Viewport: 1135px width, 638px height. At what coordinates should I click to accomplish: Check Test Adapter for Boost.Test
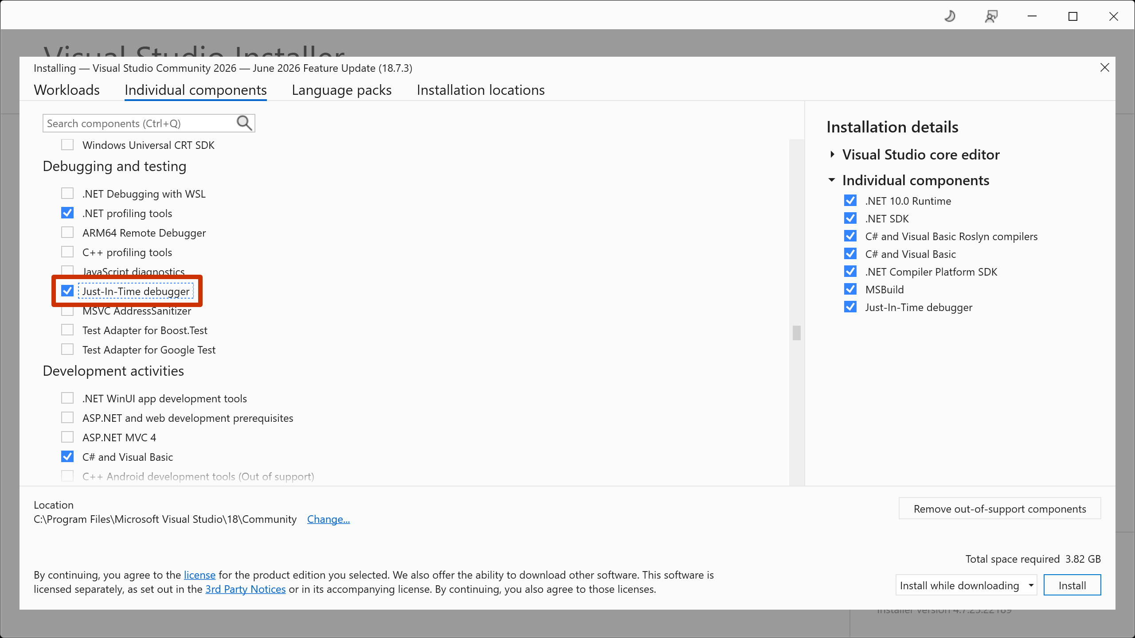67,330
